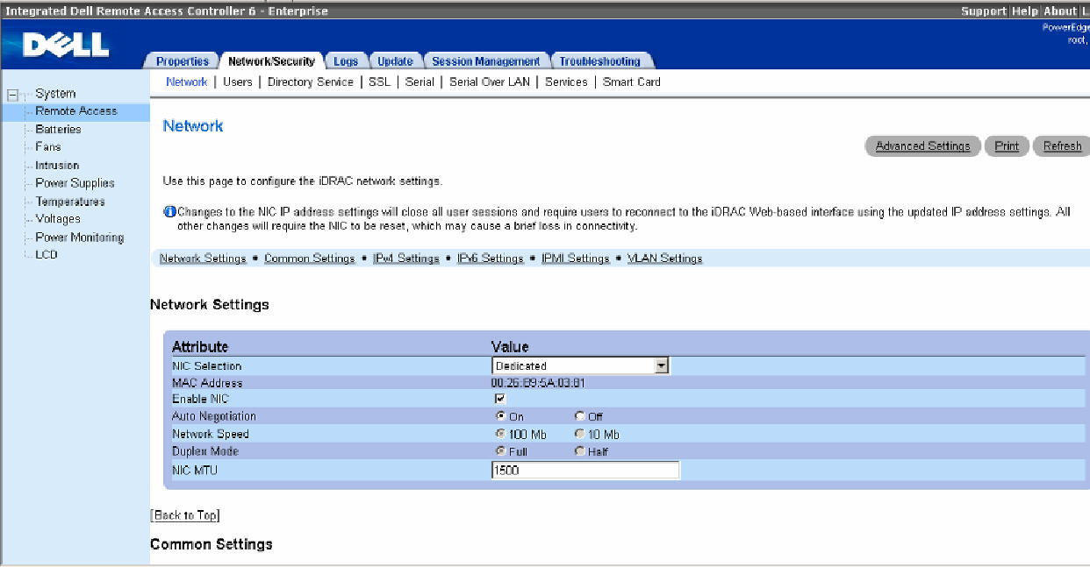The height and width of the screenshot is (567, 1090).
Task: Select Auto Negotiation Off
Action: click(579, 416)
